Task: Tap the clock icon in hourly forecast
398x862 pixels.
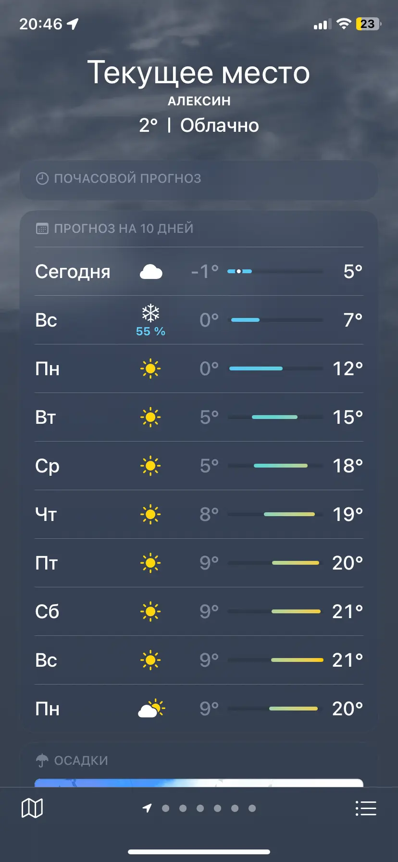Action: 42,178
